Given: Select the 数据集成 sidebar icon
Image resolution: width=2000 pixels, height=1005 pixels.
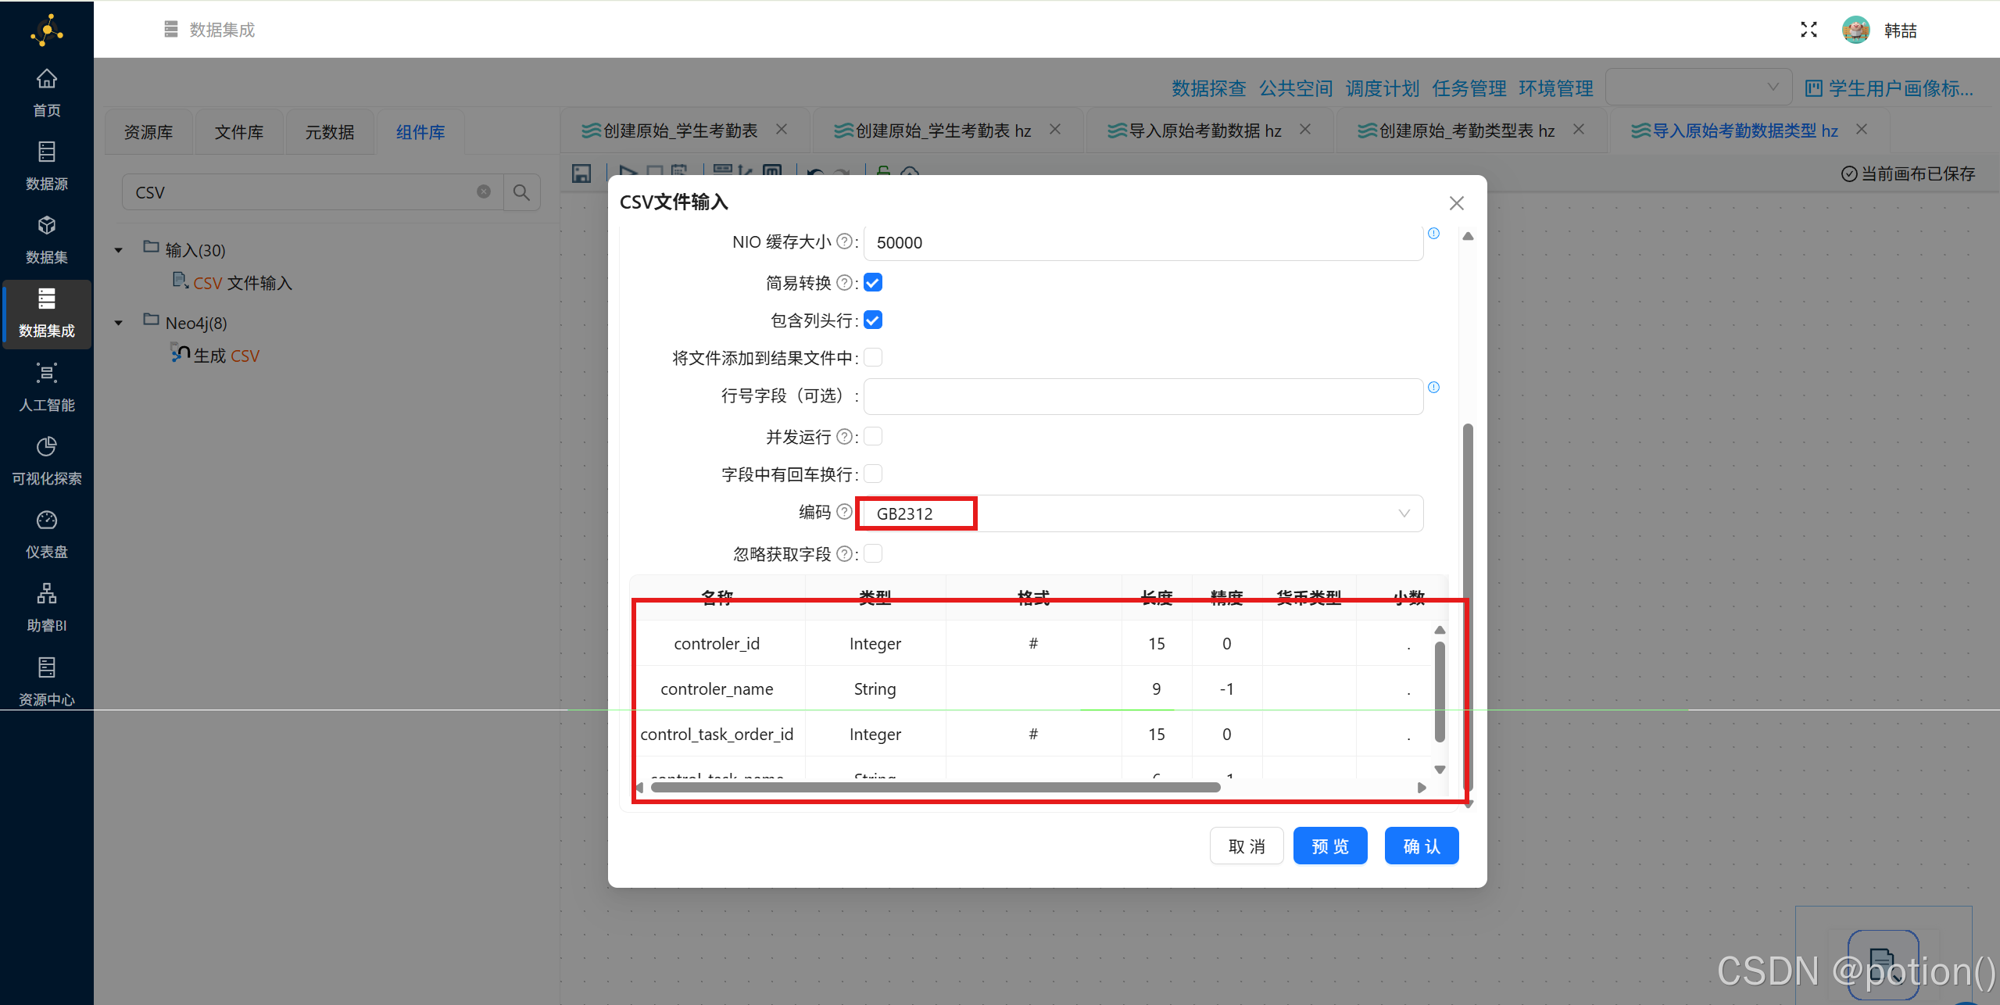Looking at the screenshot, I should (47, 299).
